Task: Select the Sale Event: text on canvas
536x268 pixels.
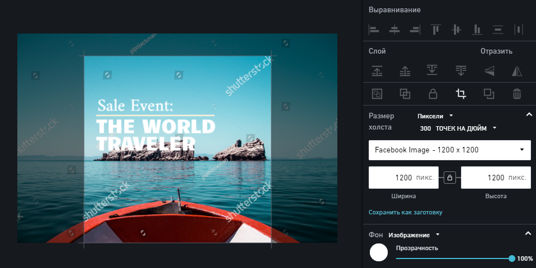Action: pyautogui.click(x=135, y=106)
